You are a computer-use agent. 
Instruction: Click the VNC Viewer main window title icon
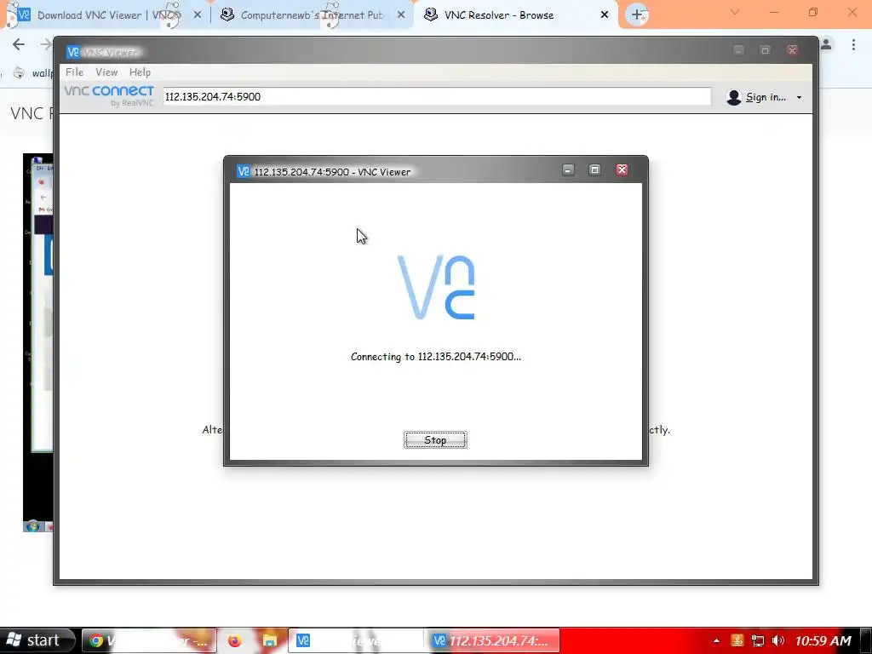point(73,52)
